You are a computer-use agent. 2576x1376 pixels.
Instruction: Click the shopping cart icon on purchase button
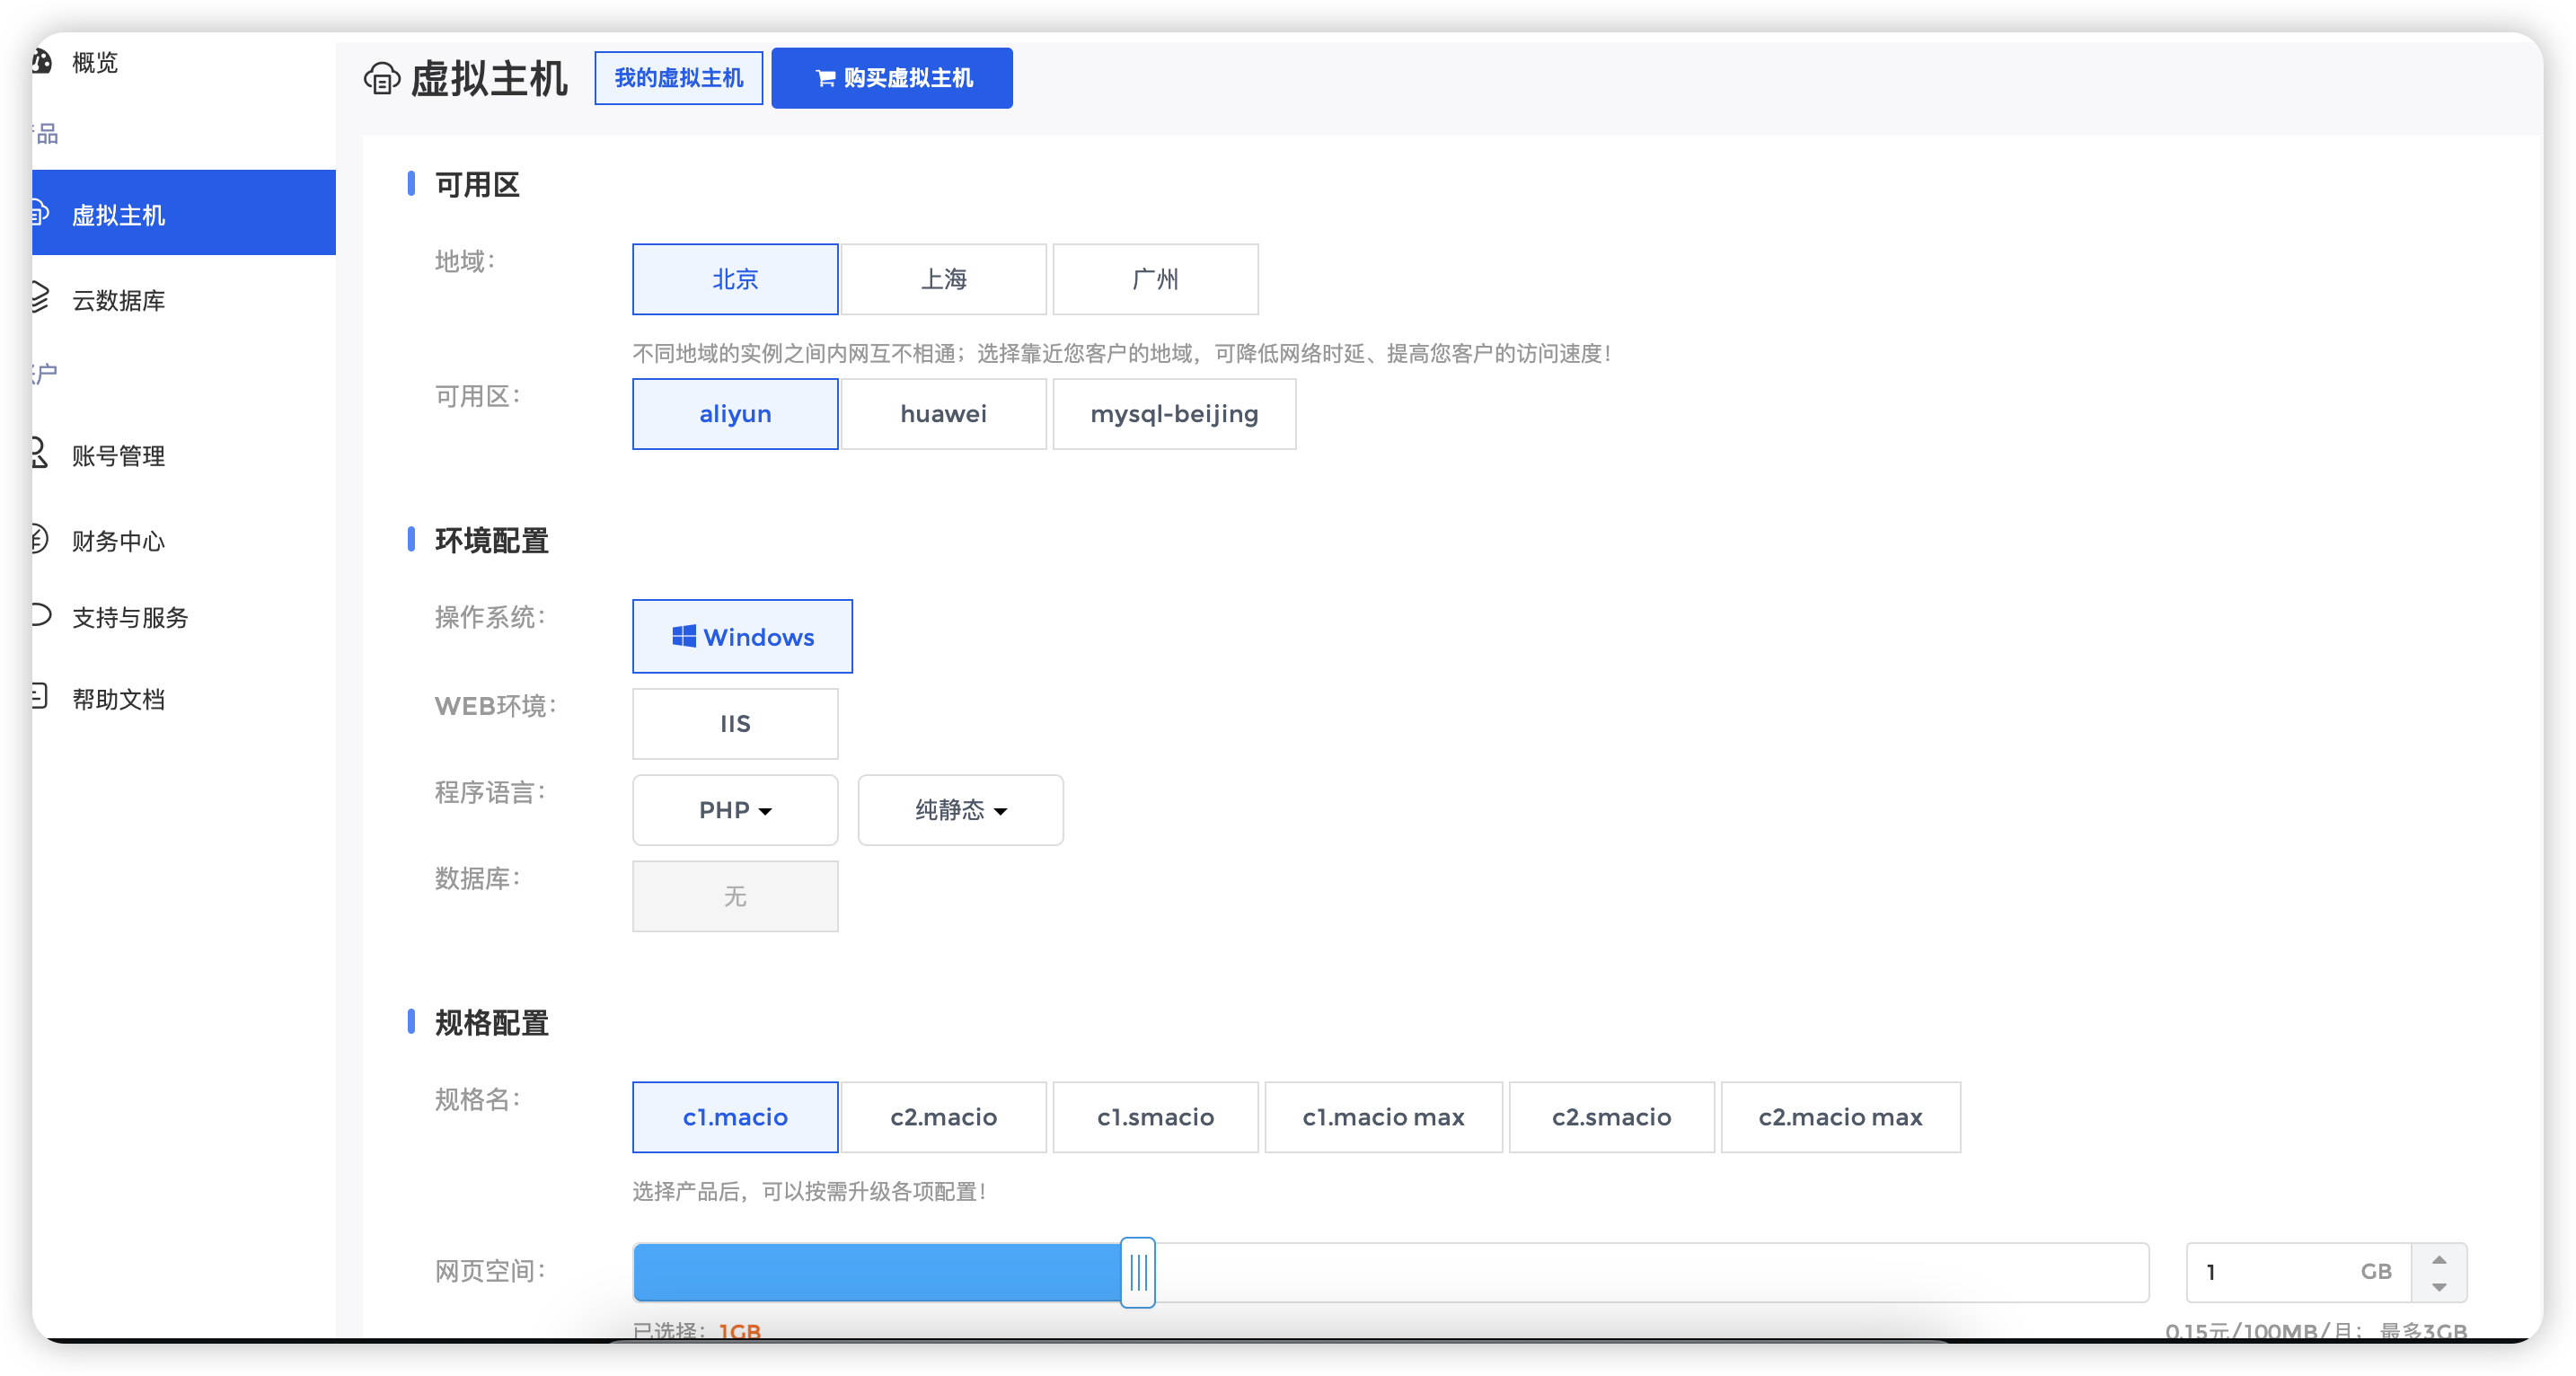(825, 78)
